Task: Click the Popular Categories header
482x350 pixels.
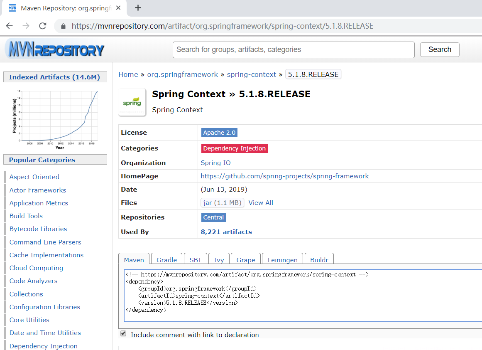Action: [x=55, y=160]
